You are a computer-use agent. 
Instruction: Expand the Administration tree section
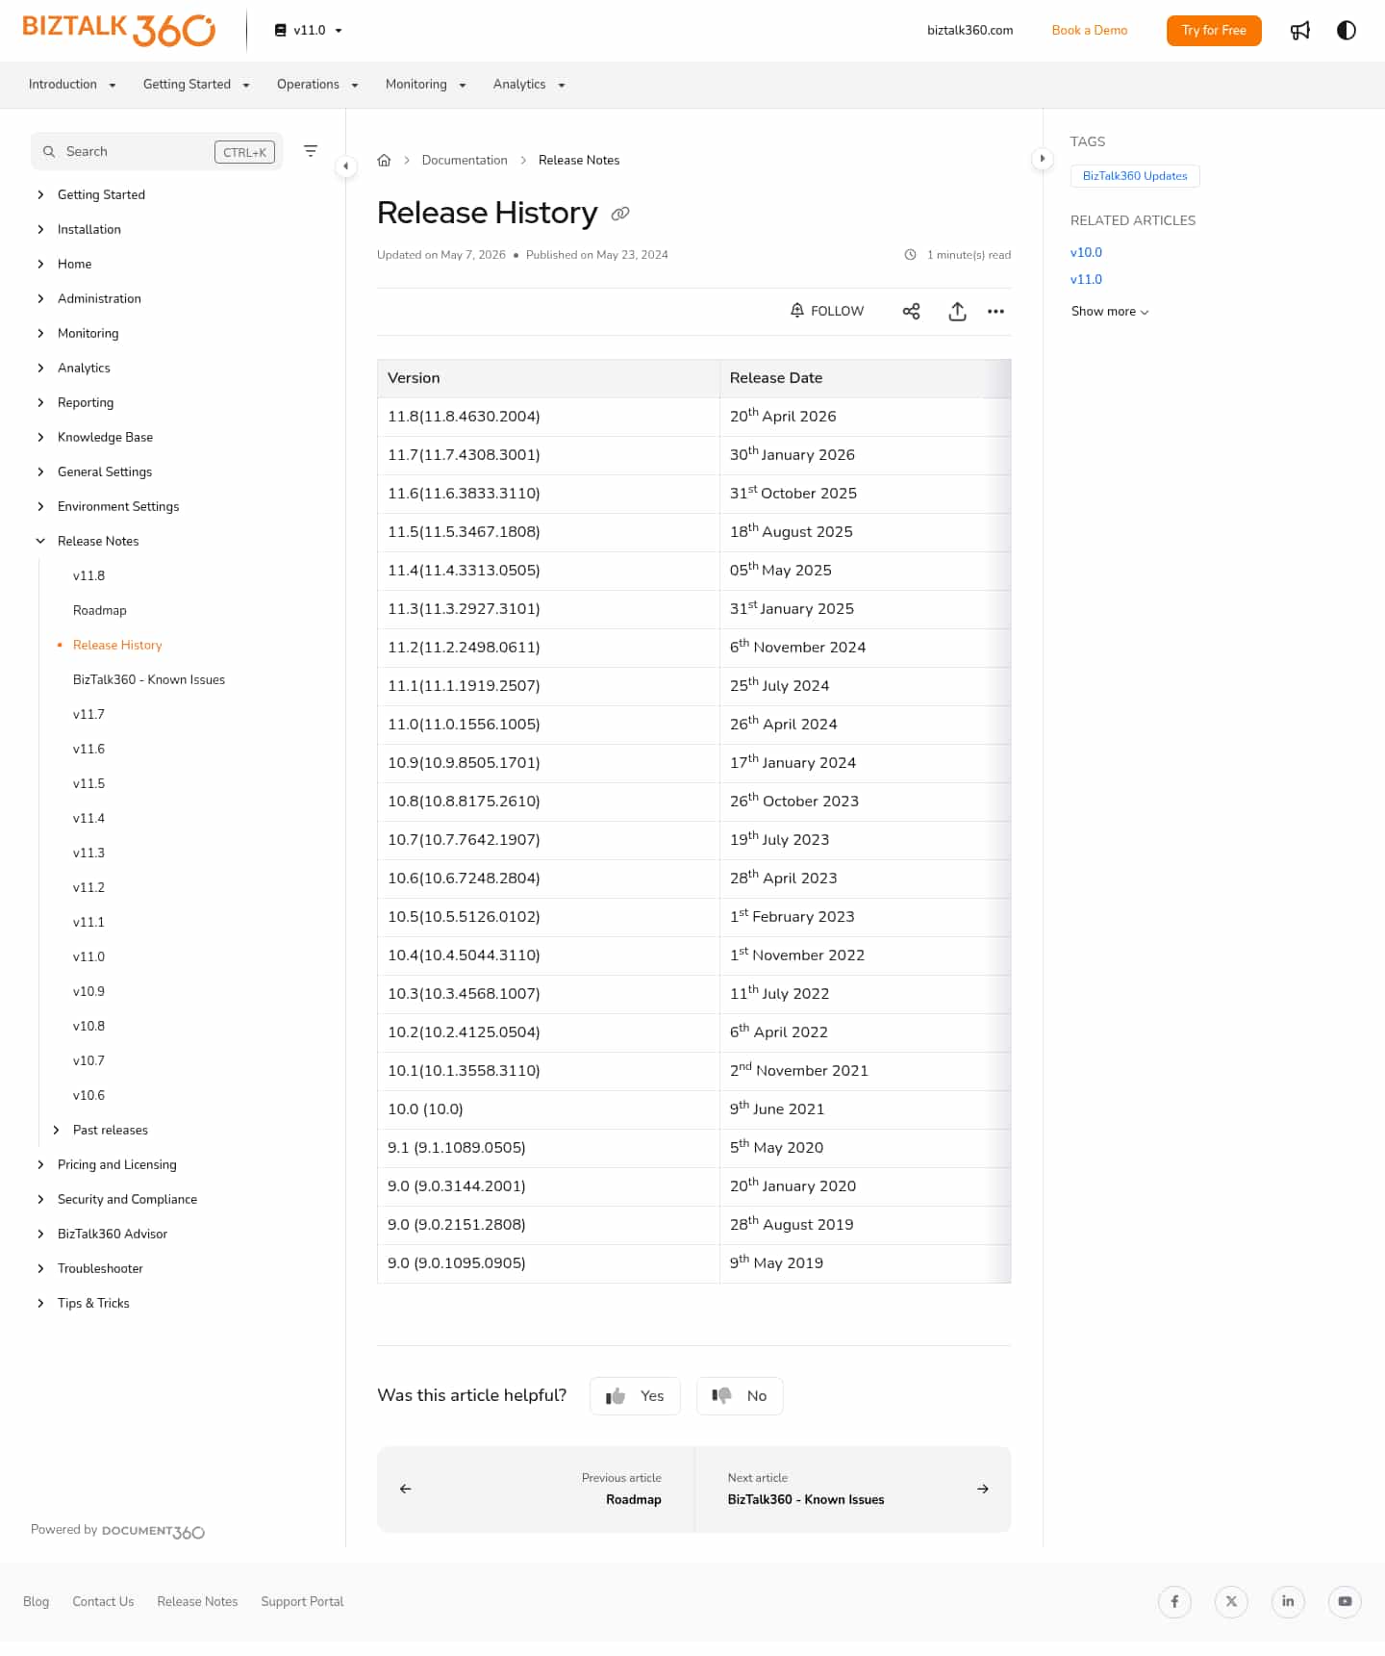[40, 298]
